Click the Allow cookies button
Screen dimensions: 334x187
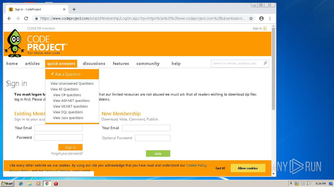pyautogui.click(x=248, y=168)
